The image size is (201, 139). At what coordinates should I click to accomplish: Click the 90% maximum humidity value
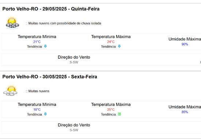[x=185, y=44]
